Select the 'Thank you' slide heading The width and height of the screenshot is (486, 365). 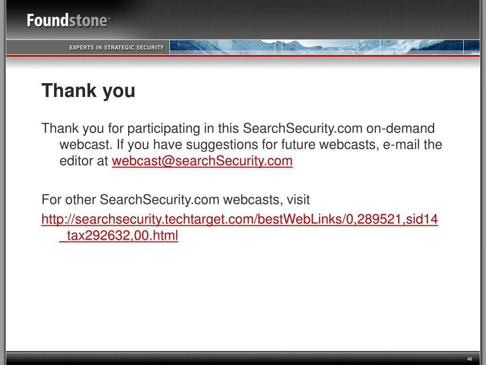[88, 91]
